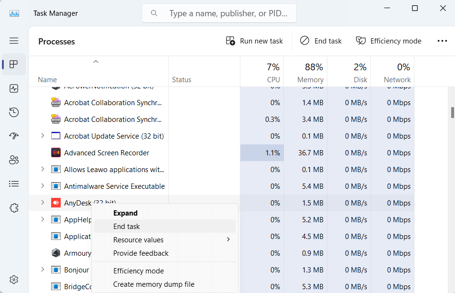The width and height of the screenshot is (455, 293).
Task: Click the Processes page heading
Action: point(56,42)
